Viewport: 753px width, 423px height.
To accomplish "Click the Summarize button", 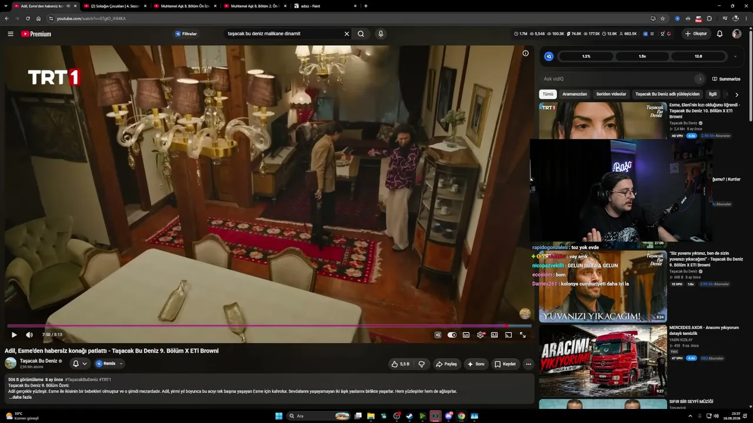I will (x=727, y=79).
